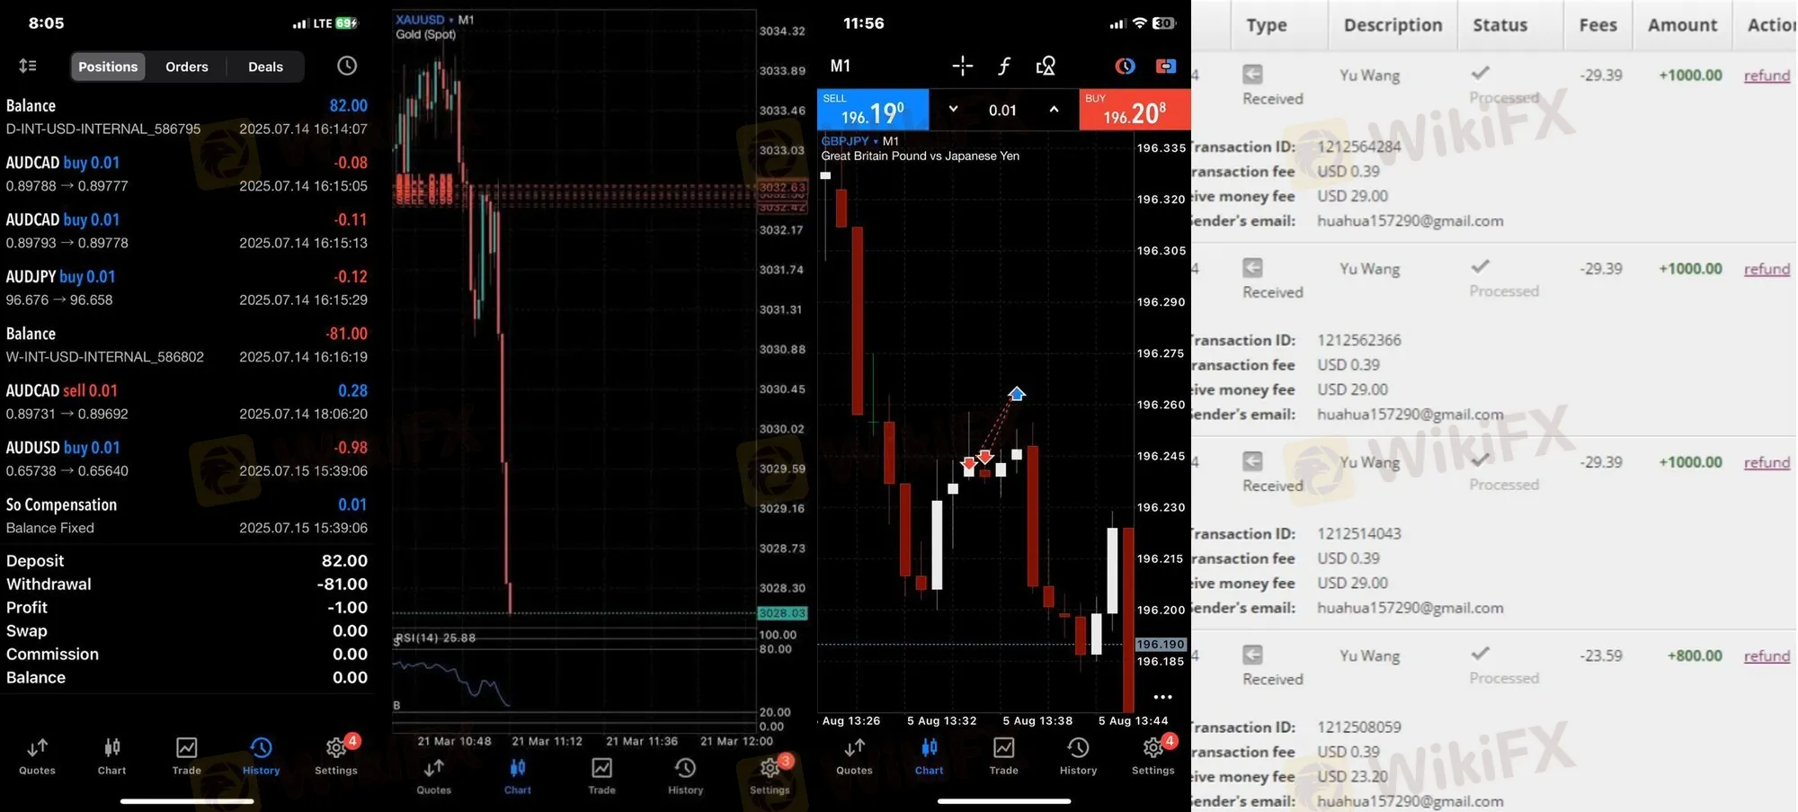This screenshot has height=812, width=1798.
Task: Select AUDCAD buy row with -0.11 loss
Action: coord(186,231)
